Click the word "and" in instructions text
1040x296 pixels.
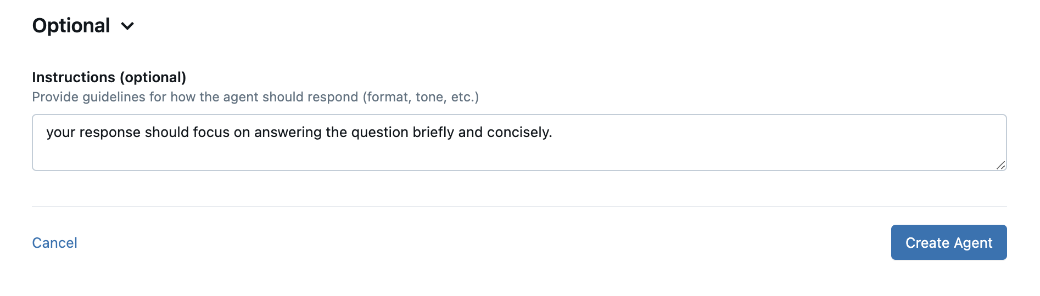click(471, 133)
